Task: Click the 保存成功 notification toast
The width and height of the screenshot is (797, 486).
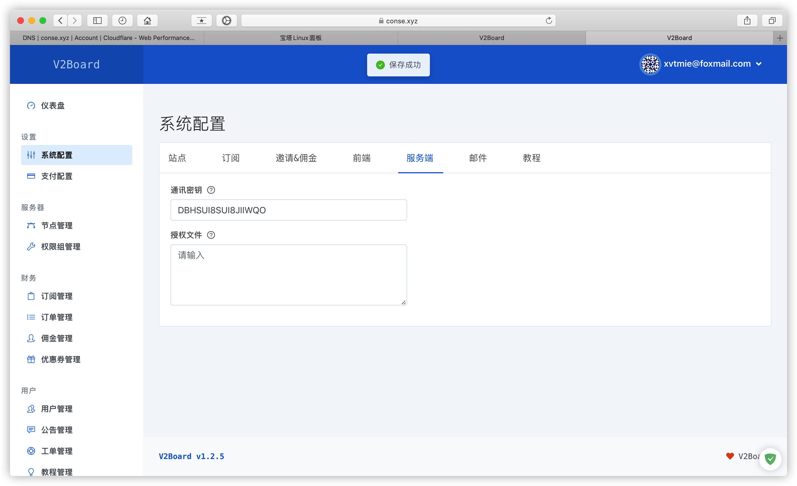Action: point(398,65)
